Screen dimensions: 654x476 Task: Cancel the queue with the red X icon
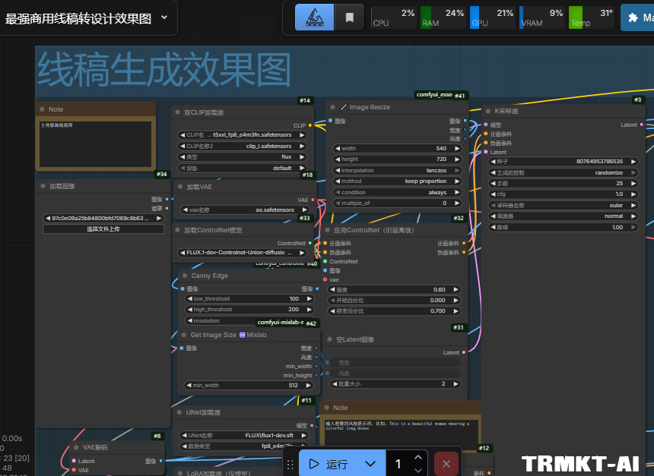pyautogui.click(x=446, y=463)
